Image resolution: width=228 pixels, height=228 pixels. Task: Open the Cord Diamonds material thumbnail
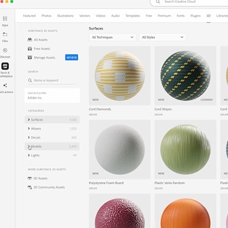(120, 76)
